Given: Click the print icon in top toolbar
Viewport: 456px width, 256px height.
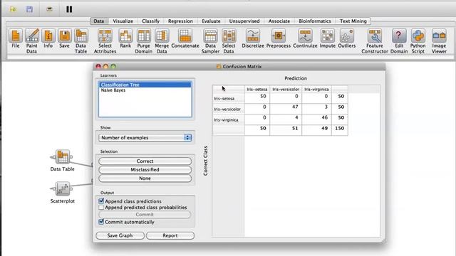Looking at the screenshot, I should pos(49,9).
